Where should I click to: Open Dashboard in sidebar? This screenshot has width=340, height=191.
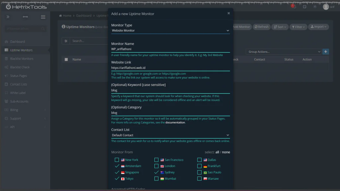click(x=17, y=41)
